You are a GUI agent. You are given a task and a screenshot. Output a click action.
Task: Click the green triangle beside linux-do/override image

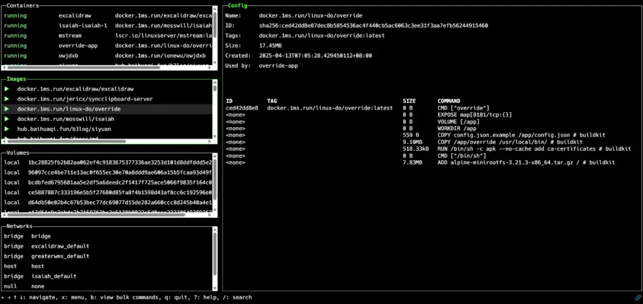click(x=7, y=109)
